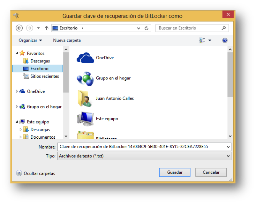
Task: Expand Descargas under Este equipo
Action: pos(20,129)
